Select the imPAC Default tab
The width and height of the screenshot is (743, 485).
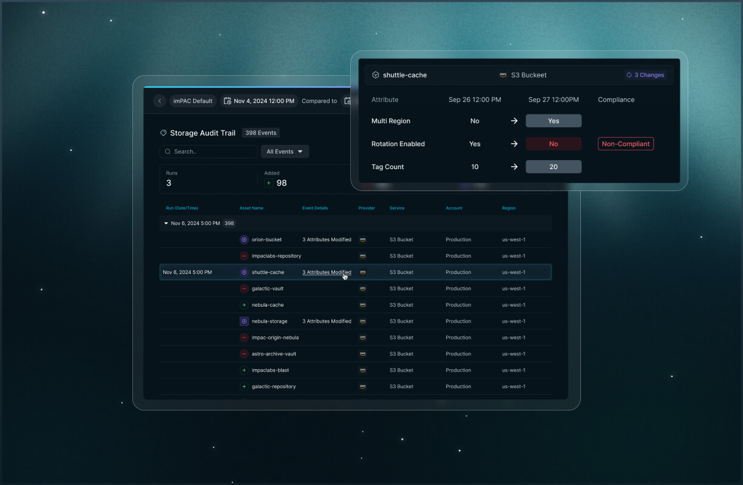point(192,101)
